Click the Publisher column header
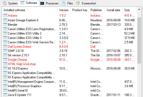Screen dimensions: 143x97 coord(96,10)
